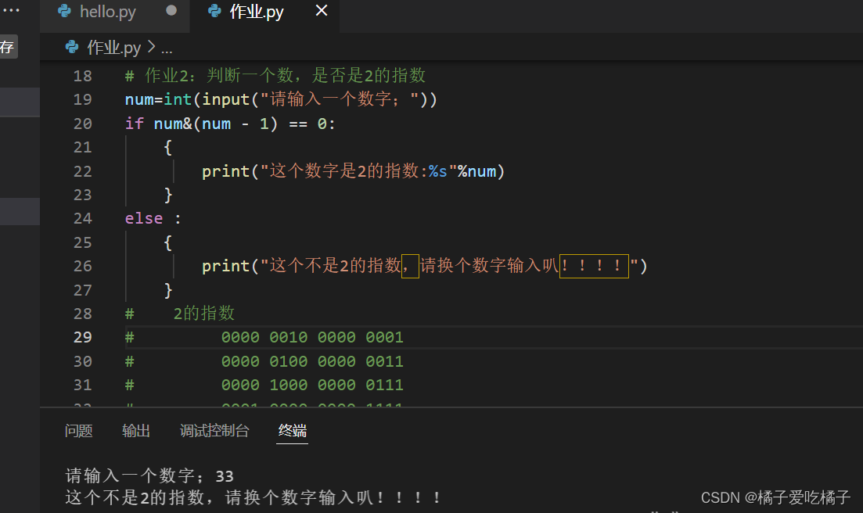Viewport: 863px width, 513px height.
Task: Select the 终端 panel tab
Action: (x=293, y=431)
